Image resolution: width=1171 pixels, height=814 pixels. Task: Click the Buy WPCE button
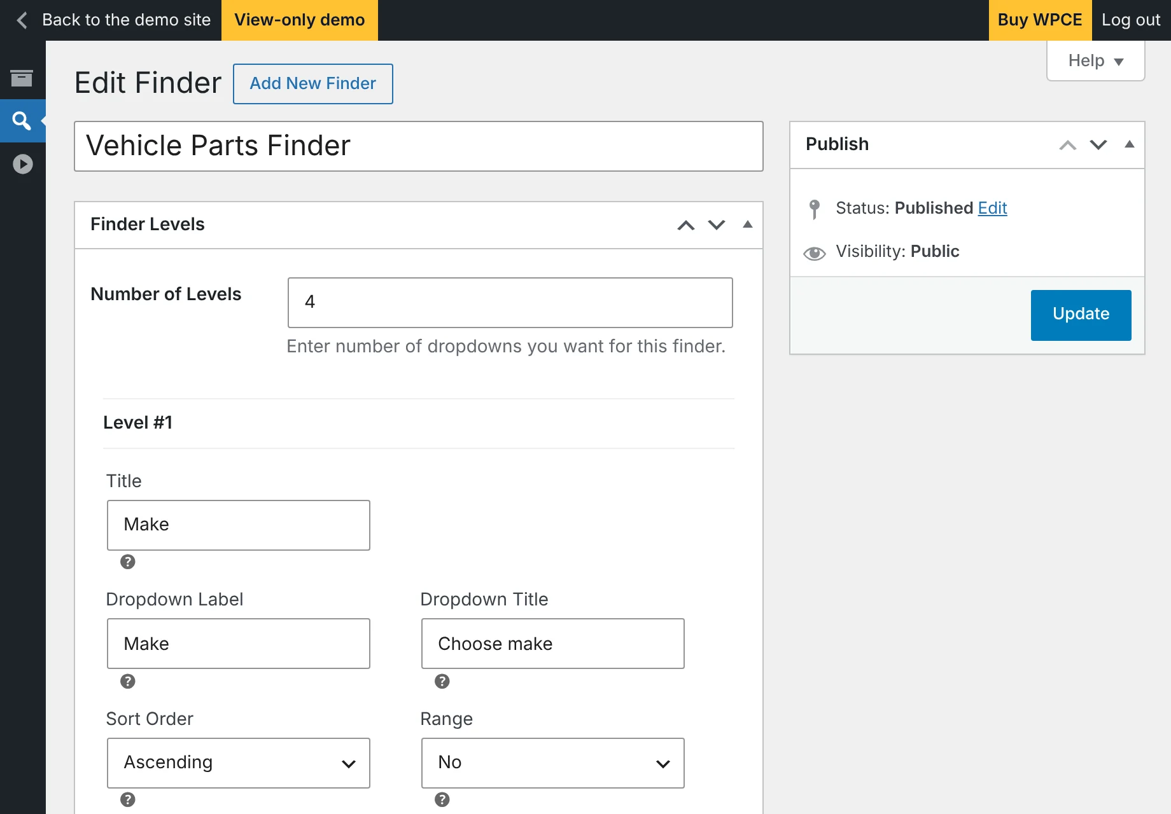point(1040,20)
